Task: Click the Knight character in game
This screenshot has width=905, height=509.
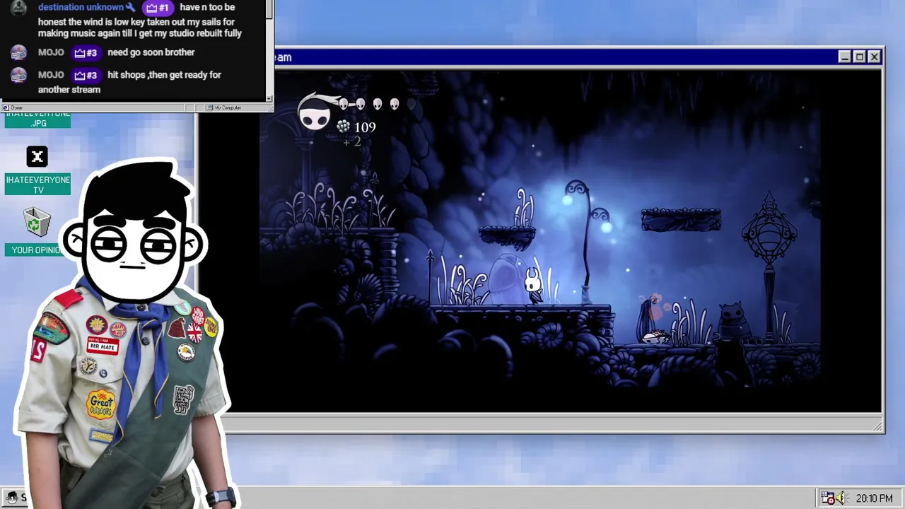Action: [x=533, y=285]
